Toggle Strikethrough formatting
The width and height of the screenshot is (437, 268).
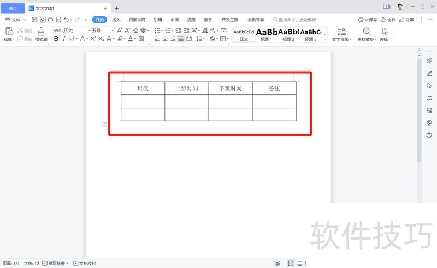(82, 39)
